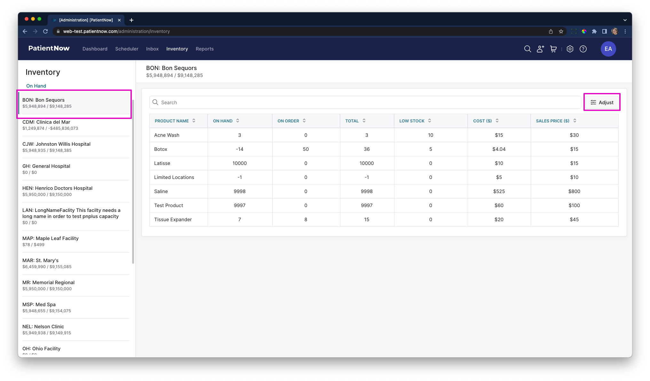Viewport: 650px width, 381px height.
Task: Click the Saline product name
Action: coord(161,191)
